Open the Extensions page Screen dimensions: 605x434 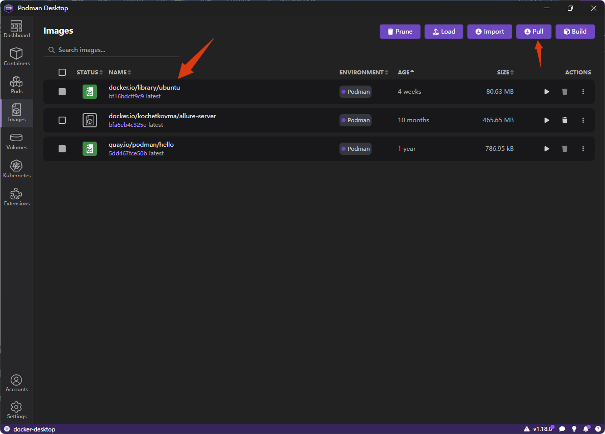click(x=17, y=198)
